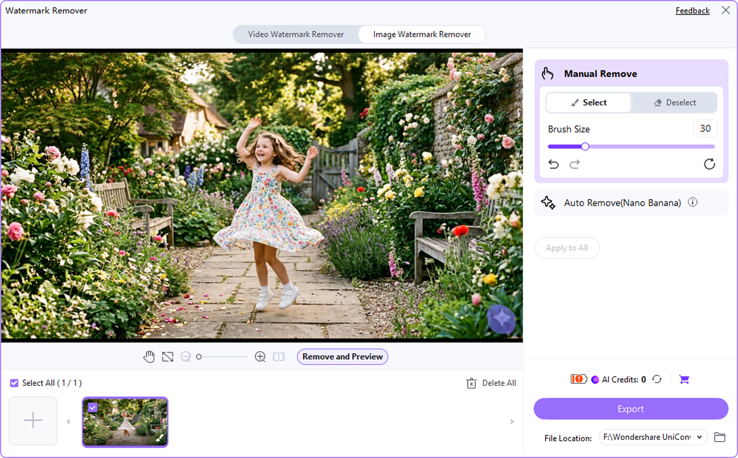This screenshot has height=458, width=738.
Task: Select the hand pan tool below the image
Action: click(149, 356)
